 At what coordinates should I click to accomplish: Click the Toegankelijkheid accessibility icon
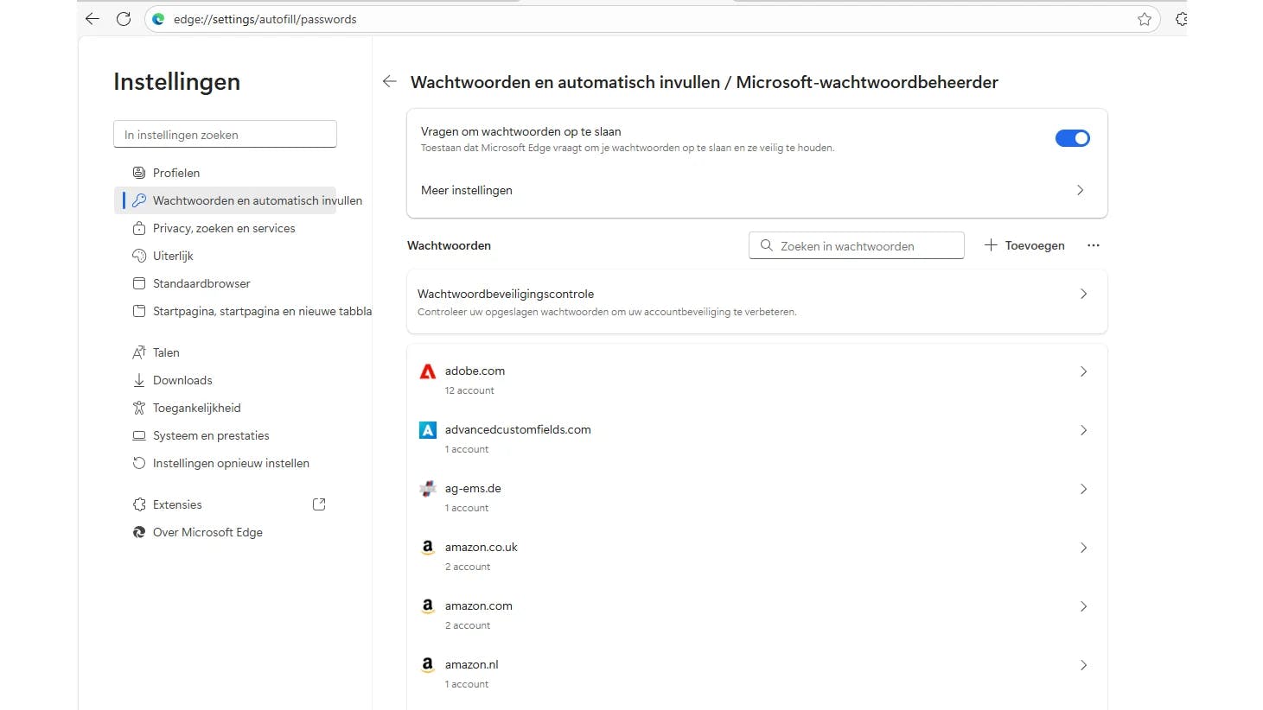click(x=138, y=408)
